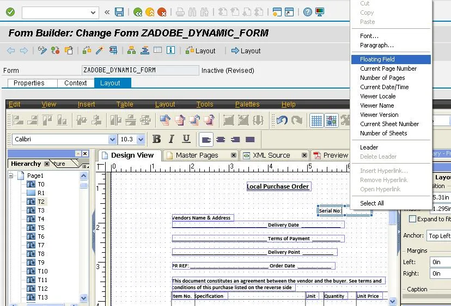The width and height of the screenshot is (451, 306).
Task: Open the Palettes menu
Action: [x=247, y=104]
